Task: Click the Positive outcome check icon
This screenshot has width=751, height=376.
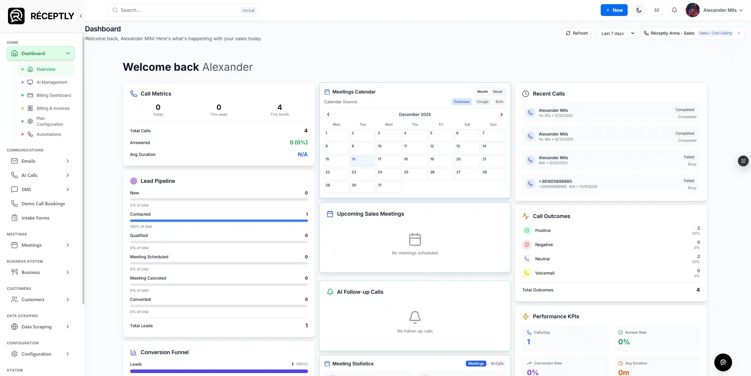Action: 527,230
